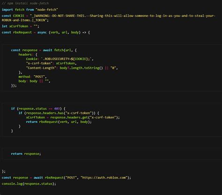222x195 pixels.
Task: Click the recursive return rbxRequest call
Action: tap(59, 122)
